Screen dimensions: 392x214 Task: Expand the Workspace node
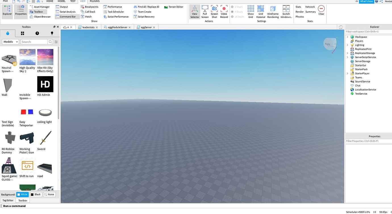(x=347, y=37)
